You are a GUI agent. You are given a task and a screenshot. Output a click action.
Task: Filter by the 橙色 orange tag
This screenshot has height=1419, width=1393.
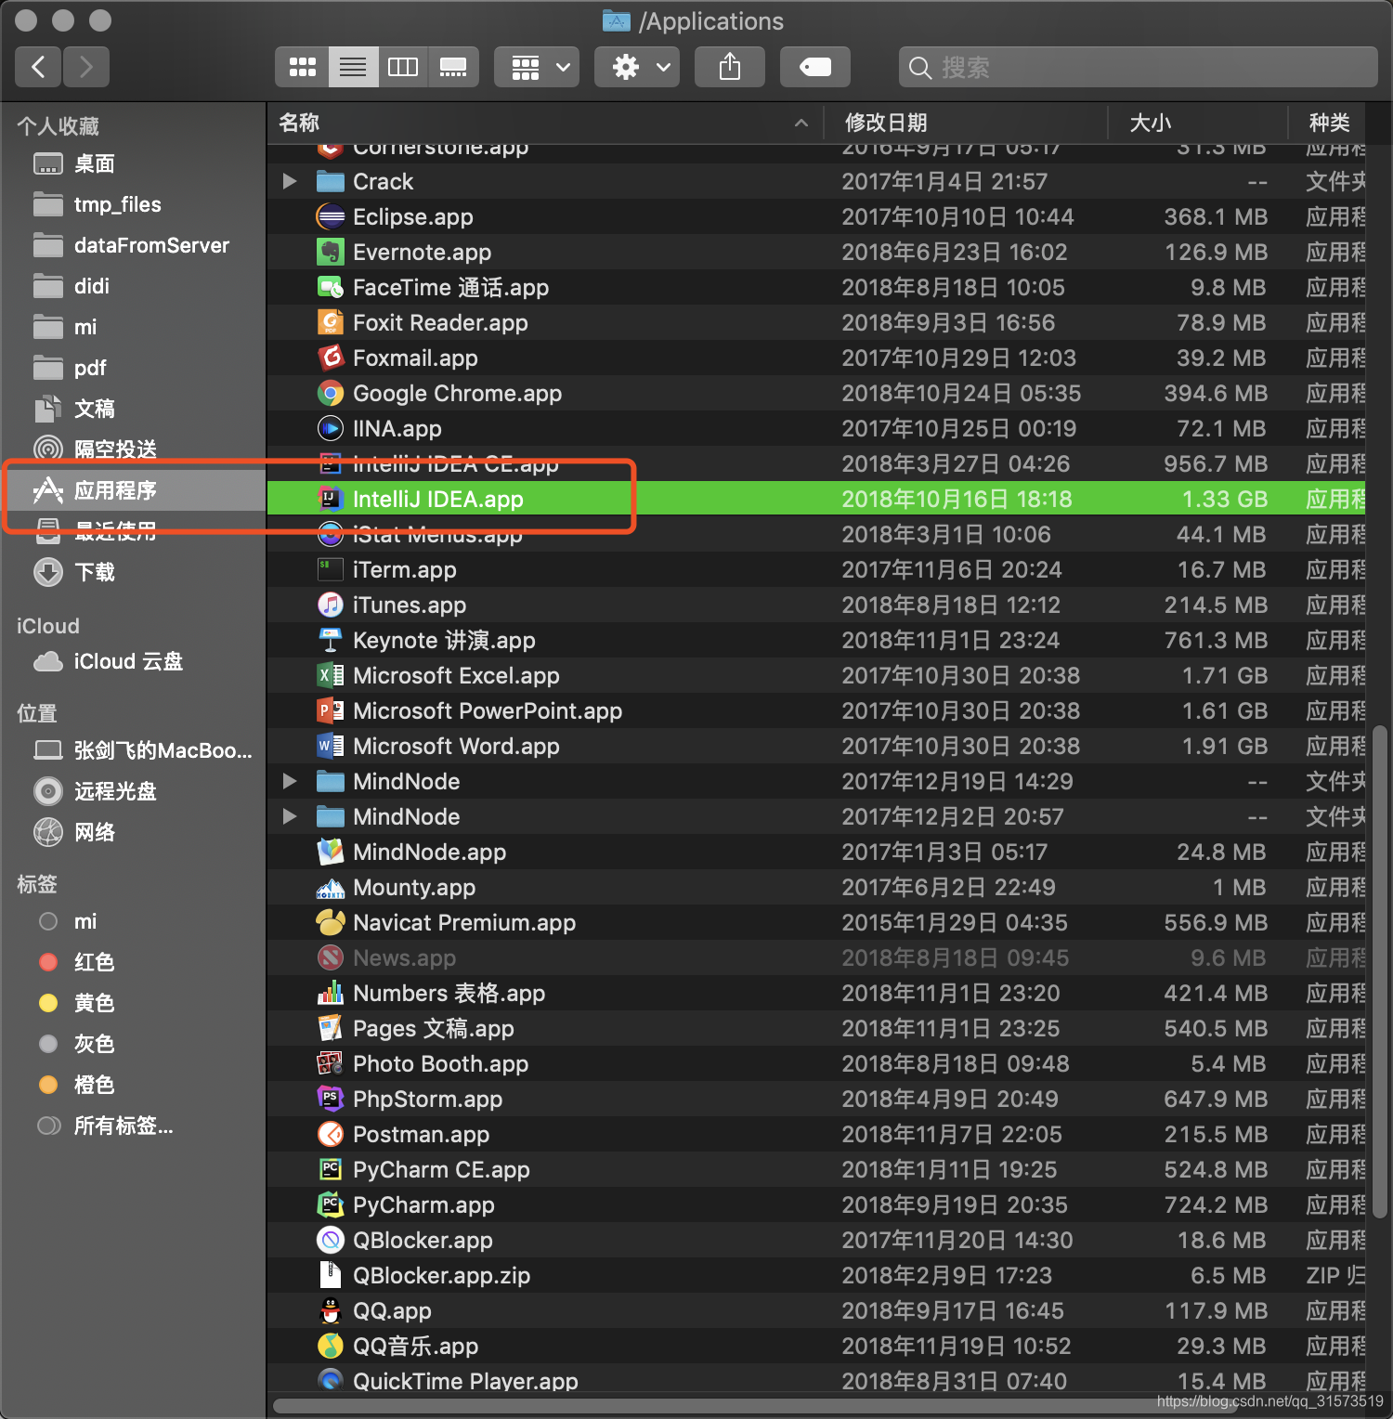(135, 1085)
